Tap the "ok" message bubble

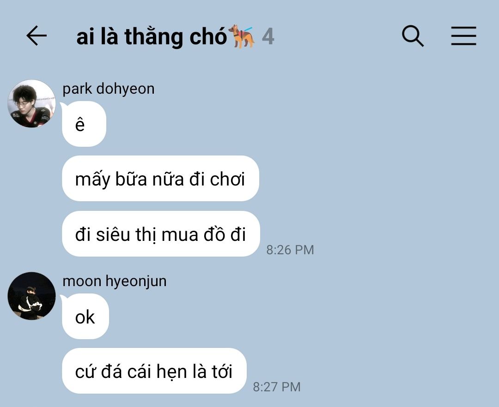coord(85,317)
